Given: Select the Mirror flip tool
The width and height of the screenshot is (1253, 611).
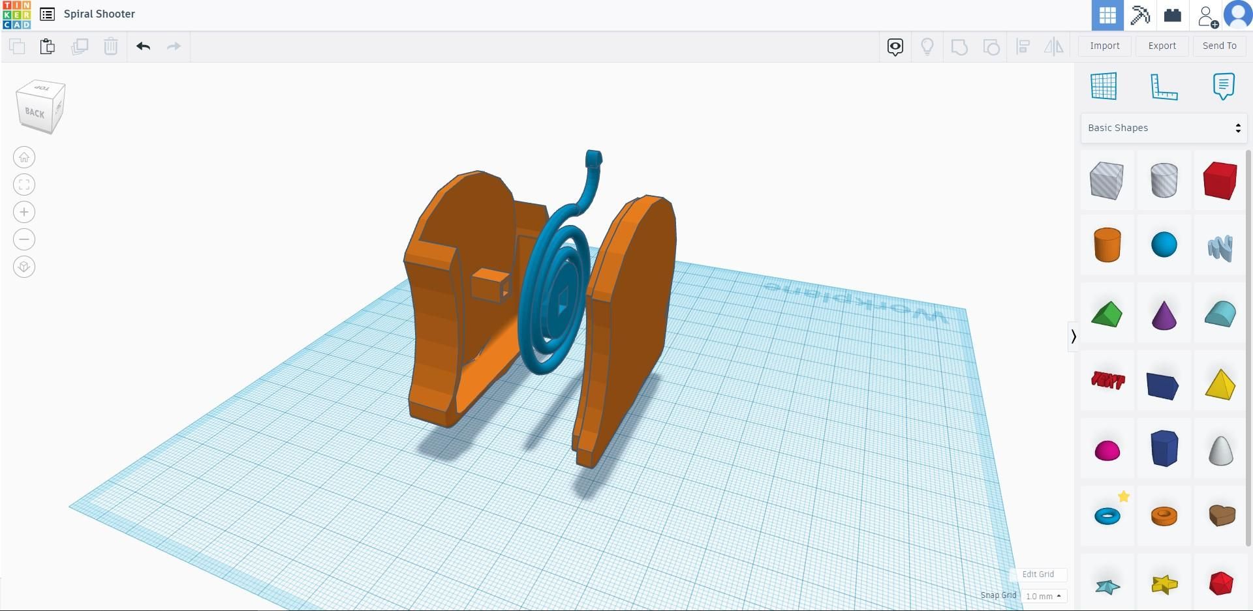Looking at the screenshot, I should pos(1053,46).
